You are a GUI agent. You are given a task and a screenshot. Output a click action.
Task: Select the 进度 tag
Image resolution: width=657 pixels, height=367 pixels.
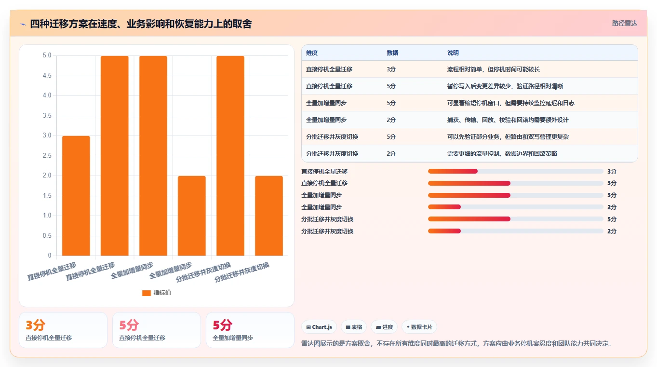384,327
